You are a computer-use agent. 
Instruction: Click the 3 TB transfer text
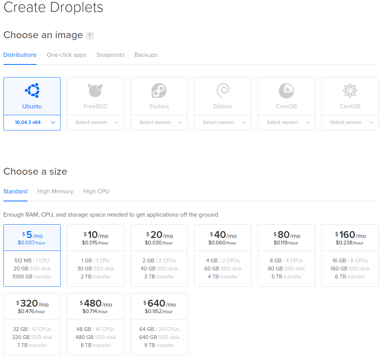pos(159,276)
